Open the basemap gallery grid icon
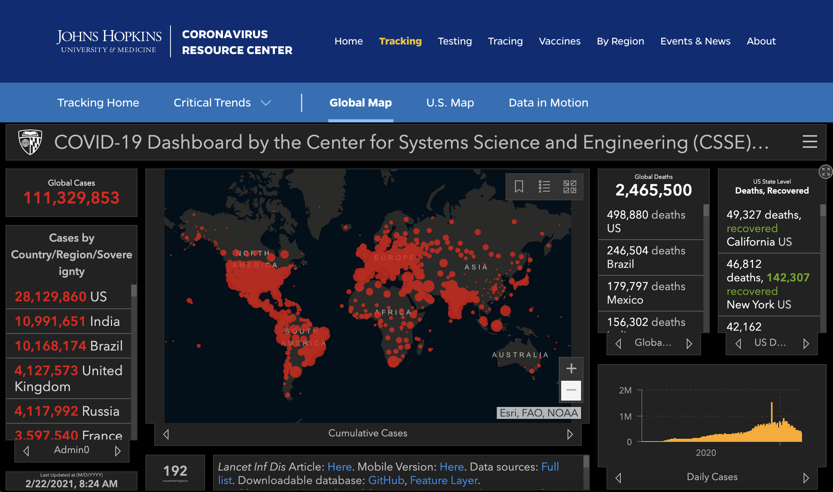This screenshot has width=833, height=492. point(570,186)
